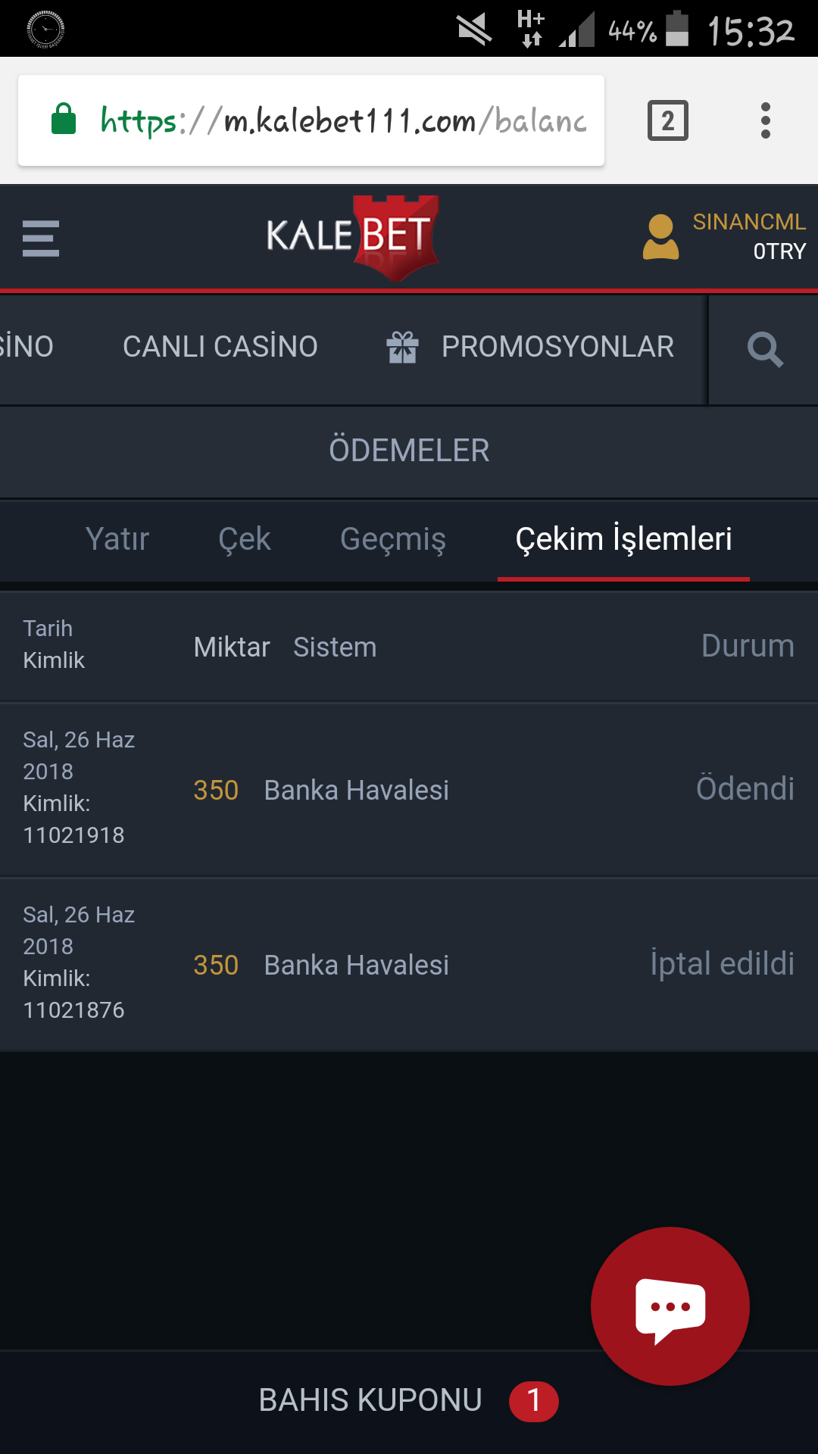The height and width of the screenshot is (1454, 818).
Task: Tap the SINANCML username link
Action: click(x=749, y=222)
